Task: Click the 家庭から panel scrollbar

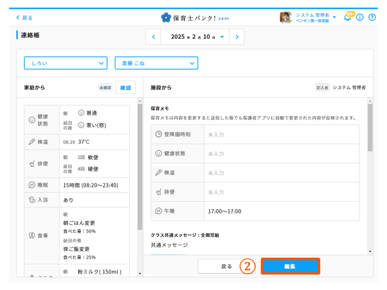Action: (x=140, y=167)
